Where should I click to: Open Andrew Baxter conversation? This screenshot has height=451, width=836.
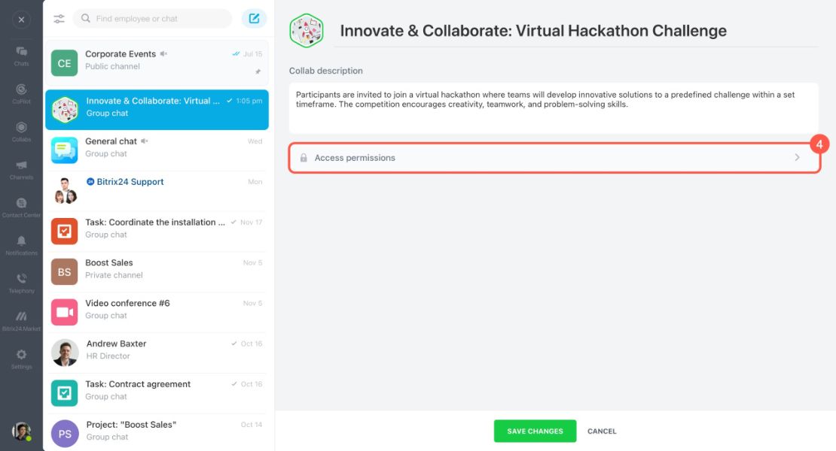(x=157, y=352)
